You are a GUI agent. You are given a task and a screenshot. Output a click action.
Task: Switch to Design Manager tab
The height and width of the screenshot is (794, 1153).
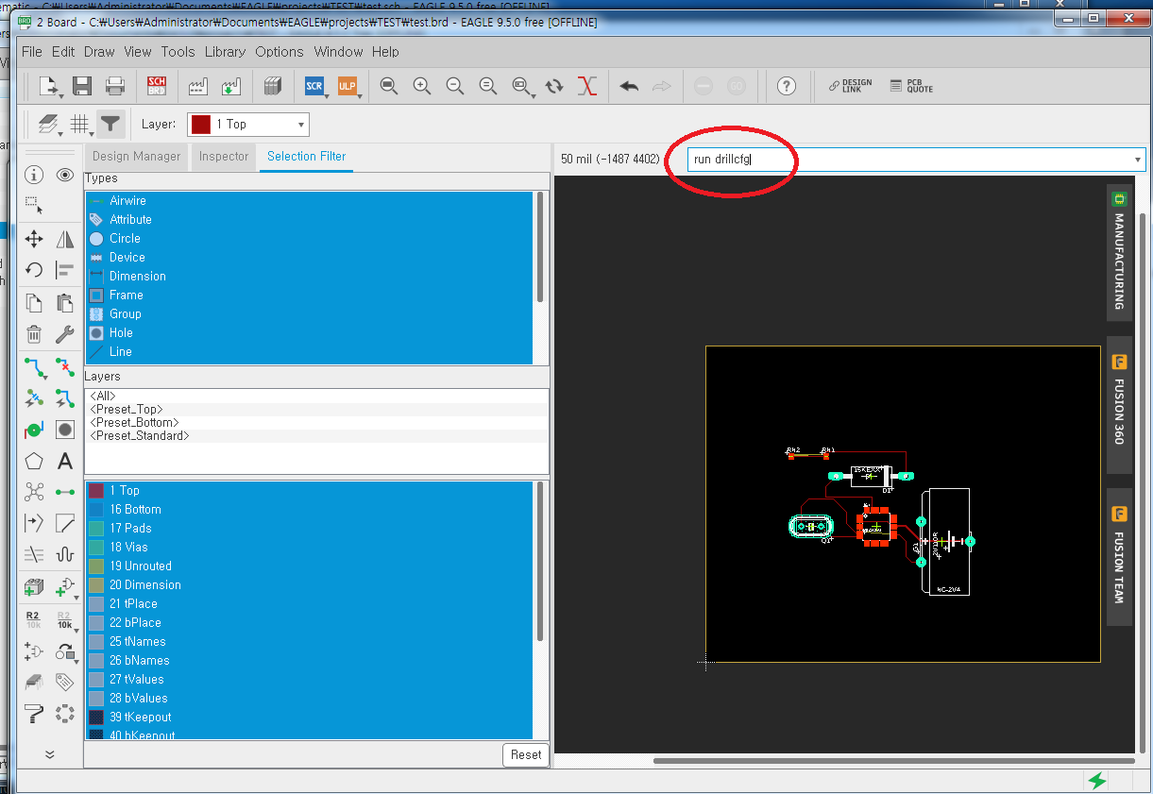point(136,157)
